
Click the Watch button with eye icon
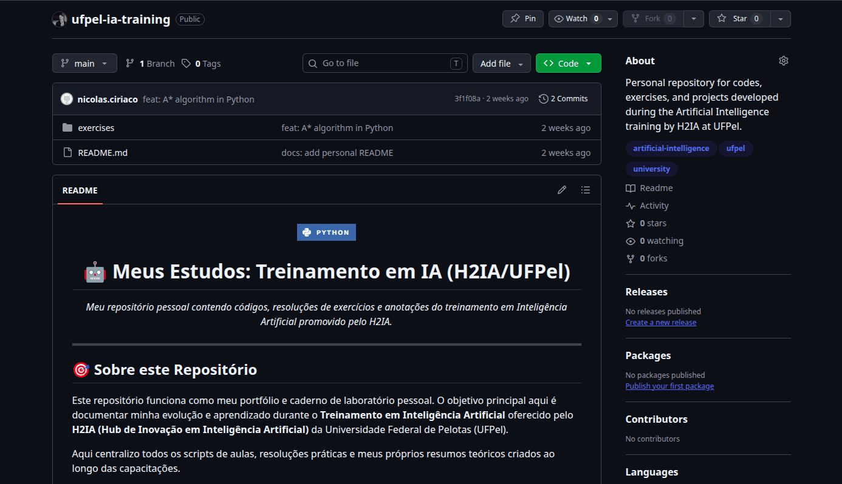pyautogui.click(x=577, y=19)
